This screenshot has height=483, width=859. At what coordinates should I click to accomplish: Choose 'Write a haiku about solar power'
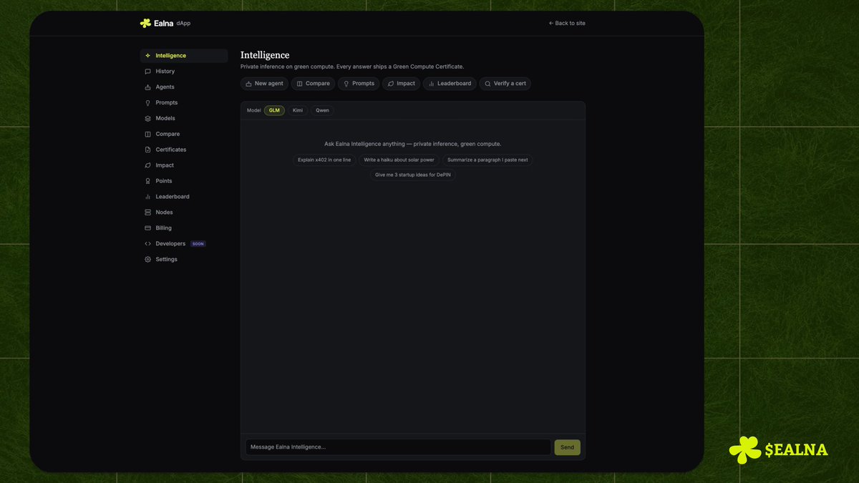(399, 160)
